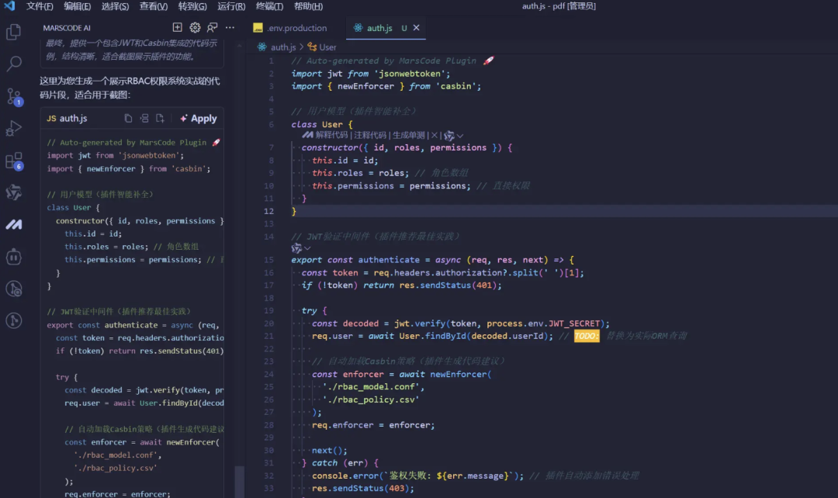The image size is (838, 498).
Task: Open the MarsCode AI sidebar icon
Action: click(x=14, y=224)
